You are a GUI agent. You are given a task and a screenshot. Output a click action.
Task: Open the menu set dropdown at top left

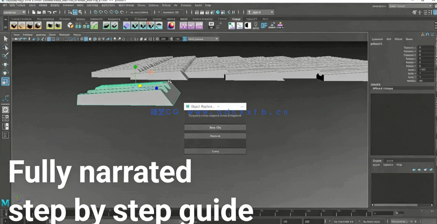14,12
